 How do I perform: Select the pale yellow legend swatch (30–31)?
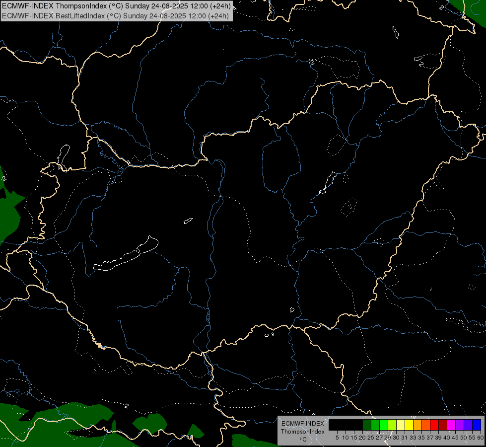401,425
